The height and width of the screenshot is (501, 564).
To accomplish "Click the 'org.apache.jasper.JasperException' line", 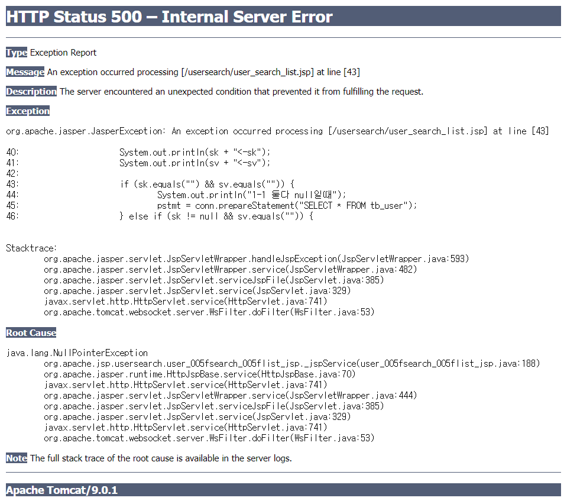I will tap(277, 131).
